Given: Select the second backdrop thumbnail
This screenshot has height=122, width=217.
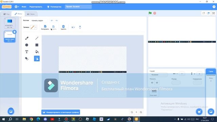Looking at the screenshot, I should [x=9, y=37].
